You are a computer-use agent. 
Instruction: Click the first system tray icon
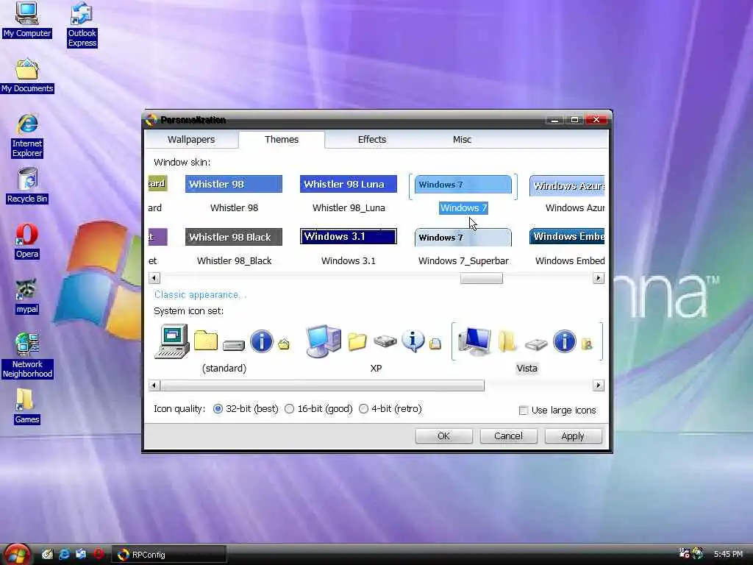684,553
